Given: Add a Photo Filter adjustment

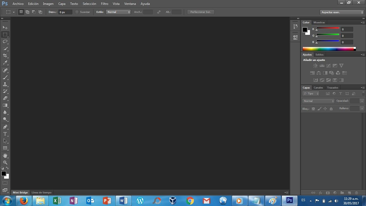Looking at the screenshot, I should click(x=331, y=73).
